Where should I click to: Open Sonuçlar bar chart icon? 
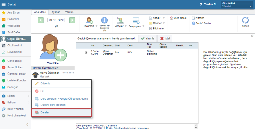[x=3, y=87]
